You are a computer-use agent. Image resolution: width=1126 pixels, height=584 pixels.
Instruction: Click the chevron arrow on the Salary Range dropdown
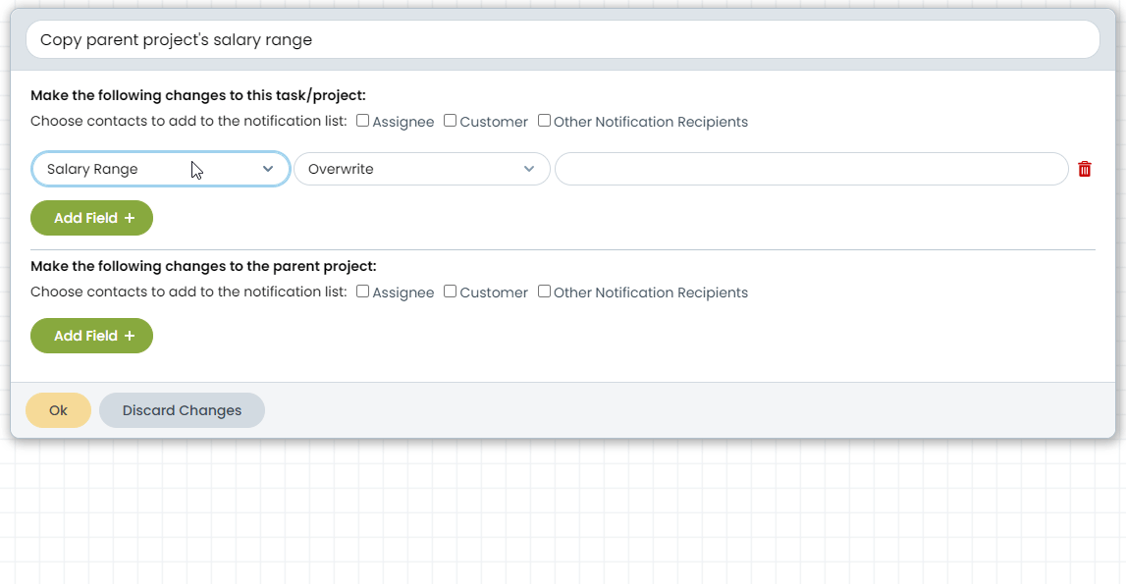[x=268, y=169]
